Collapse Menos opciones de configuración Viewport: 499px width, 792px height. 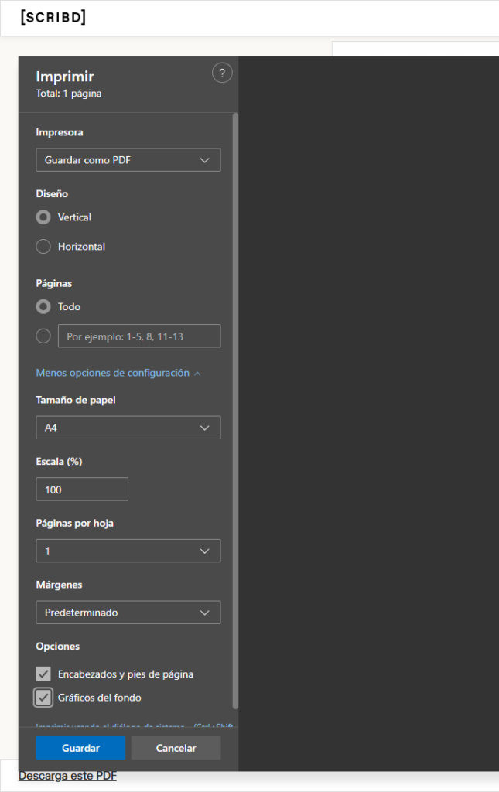(118, 373)
